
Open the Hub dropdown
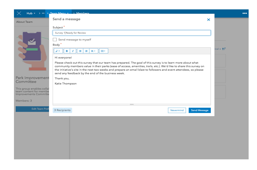30,13
